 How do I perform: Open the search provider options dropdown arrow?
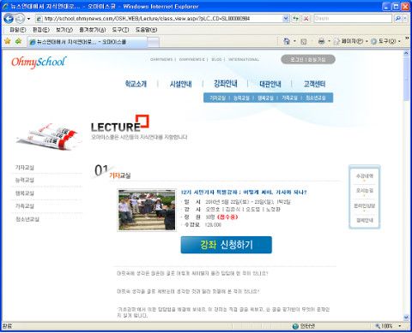404,19
